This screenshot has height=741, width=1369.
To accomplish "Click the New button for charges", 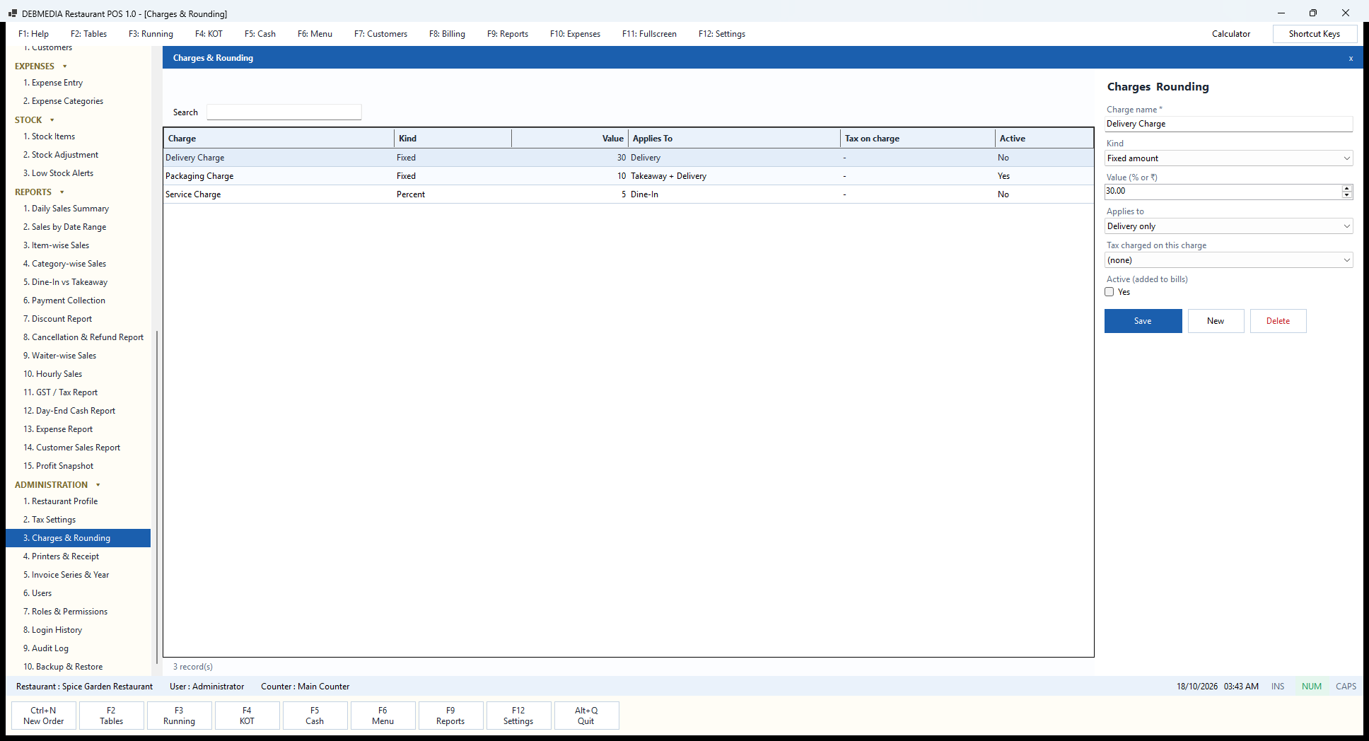I will pyautogui.click(x=1216, y=321).
